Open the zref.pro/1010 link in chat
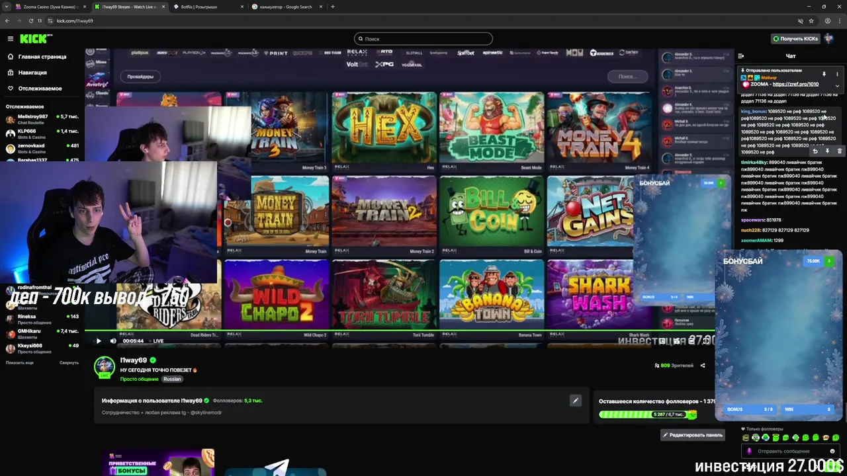This screenshot has height=476, width=847. (x=795, y=84)
